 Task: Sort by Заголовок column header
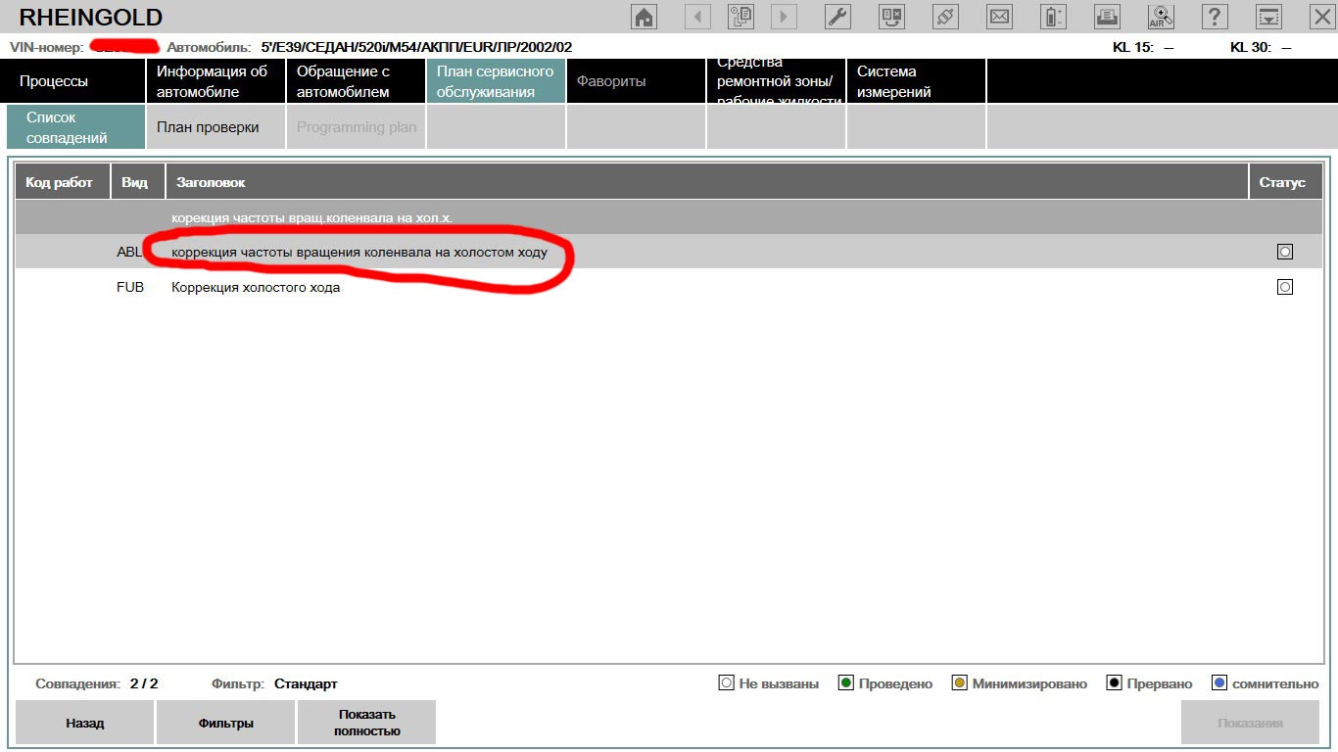point(707,182)
